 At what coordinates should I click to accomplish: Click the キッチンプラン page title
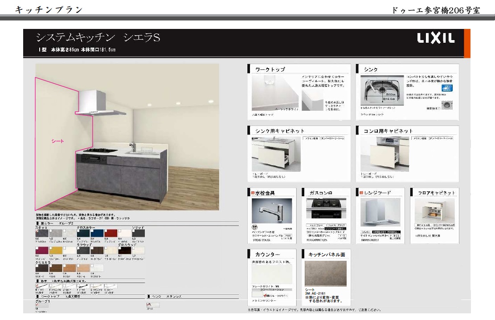pyautogui.click(x=49, y=9)
